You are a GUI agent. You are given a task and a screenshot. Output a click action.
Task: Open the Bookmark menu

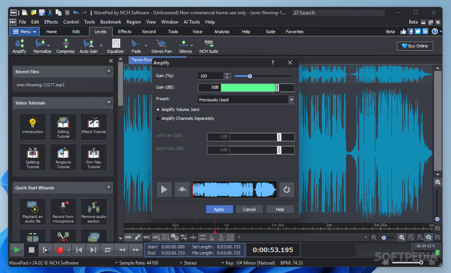[111, 22]
